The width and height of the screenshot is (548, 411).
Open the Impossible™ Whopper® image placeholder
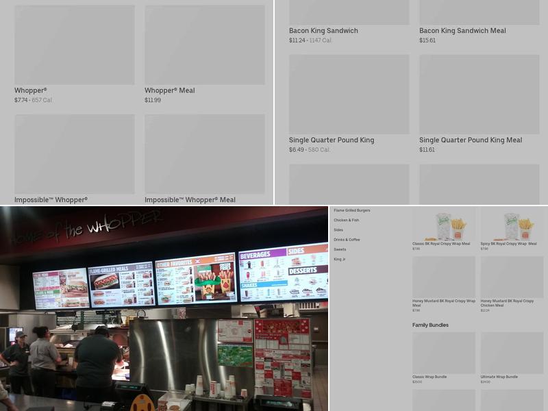(75, 154)
